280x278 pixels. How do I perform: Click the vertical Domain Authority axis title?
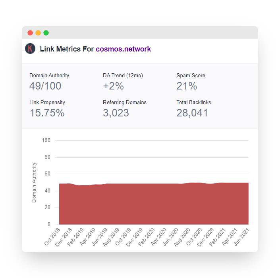(34, 183)
